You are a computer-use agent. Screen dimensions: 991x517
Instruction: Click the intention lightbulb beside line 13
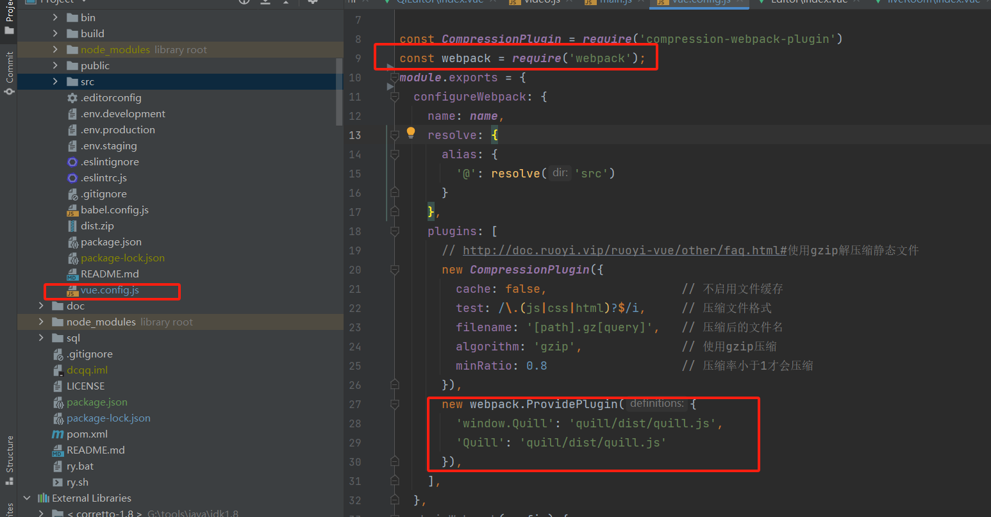[x=410, y=132]
